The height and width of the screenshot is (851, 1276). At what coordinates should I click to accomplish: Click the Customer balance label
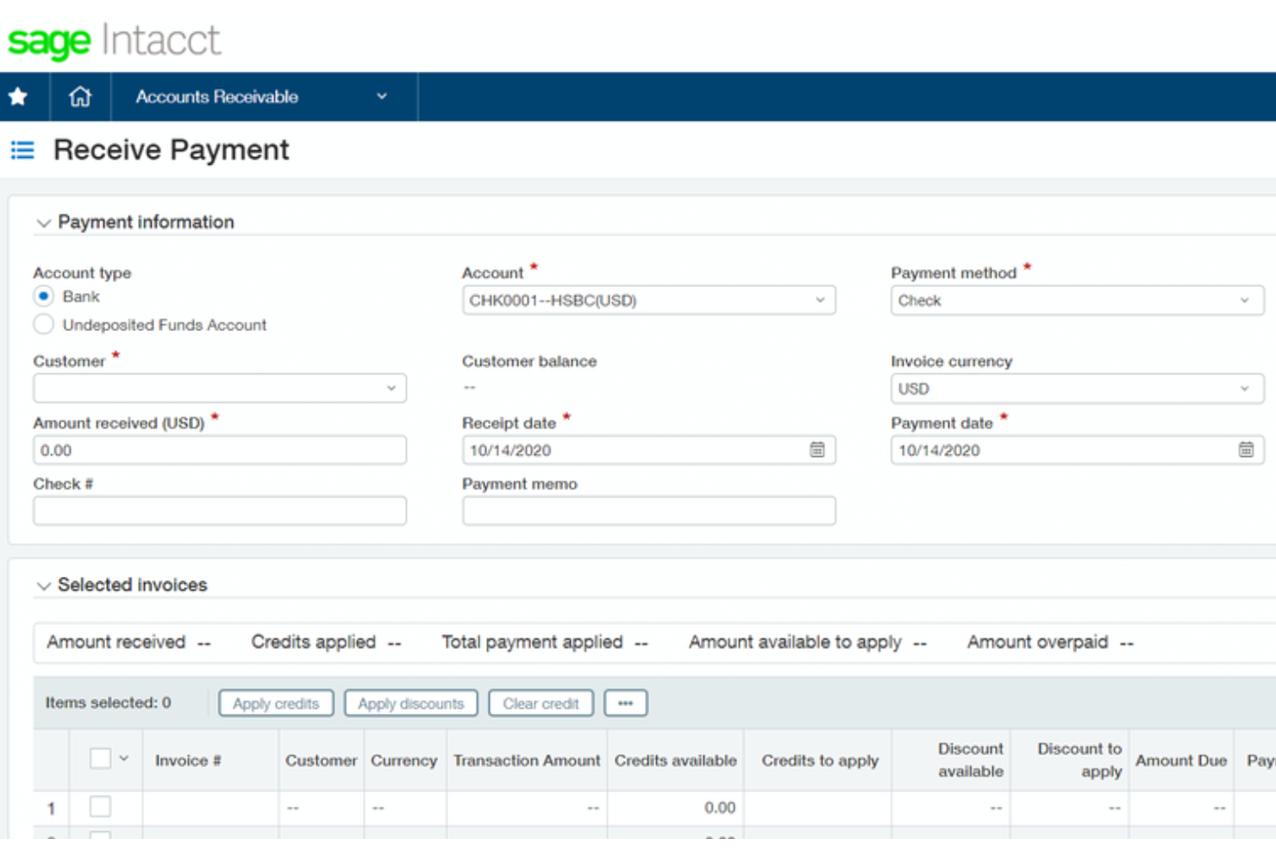(529, 361)
